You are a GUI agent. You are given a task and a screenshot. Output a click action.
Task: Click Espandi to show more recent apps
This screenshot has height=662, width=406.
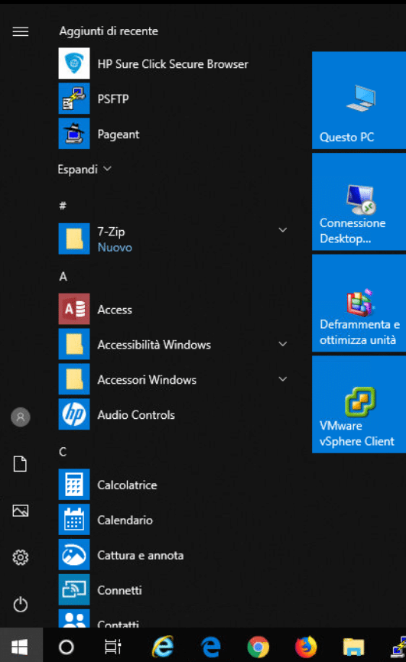[85, 169]
